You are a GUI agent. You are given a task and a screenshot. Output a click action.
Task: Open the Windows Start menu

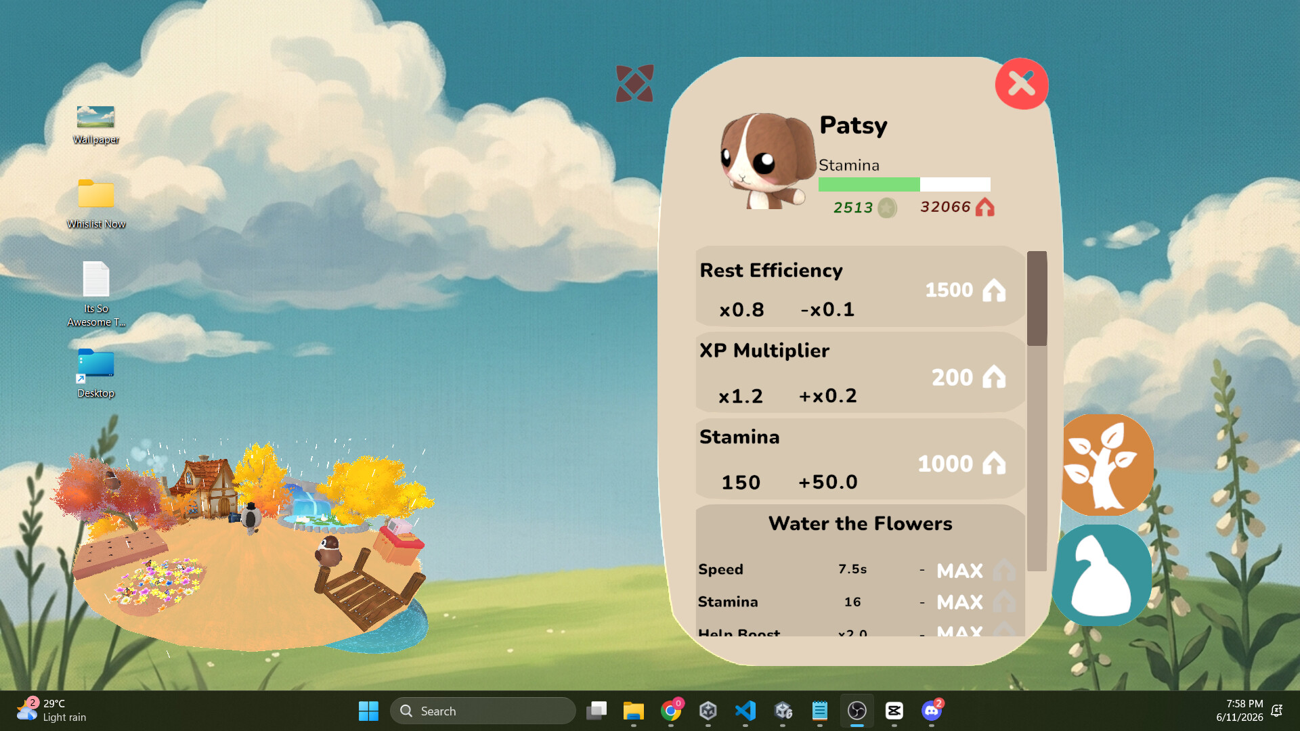[368, 711]
